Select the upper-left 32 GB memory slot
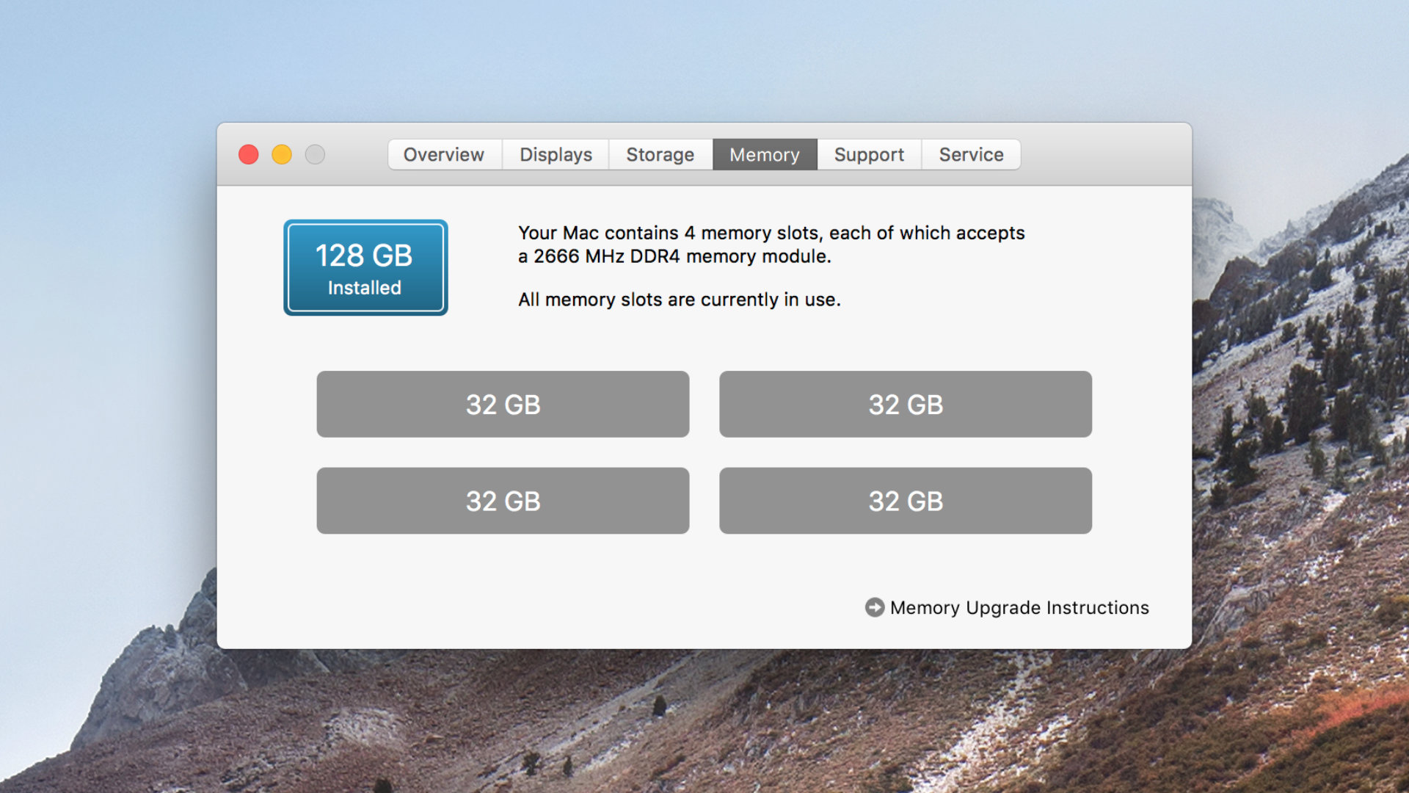 [x=503, y=405]
